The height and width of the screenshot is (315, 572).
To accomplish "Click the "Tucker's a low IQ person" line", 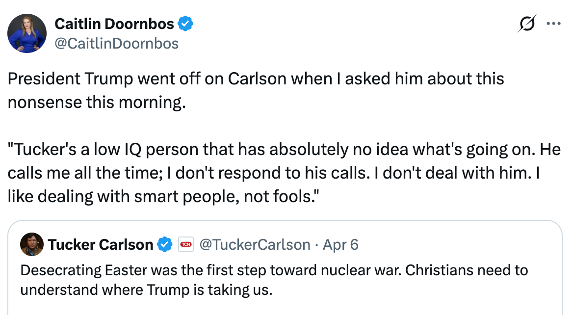I will (x=284, y=150).
